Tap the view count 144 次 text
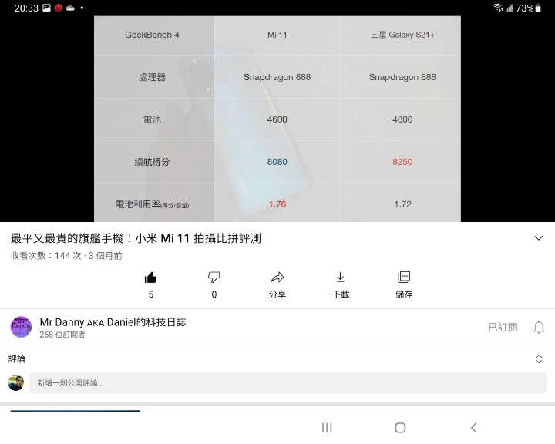 click(46, 256)
